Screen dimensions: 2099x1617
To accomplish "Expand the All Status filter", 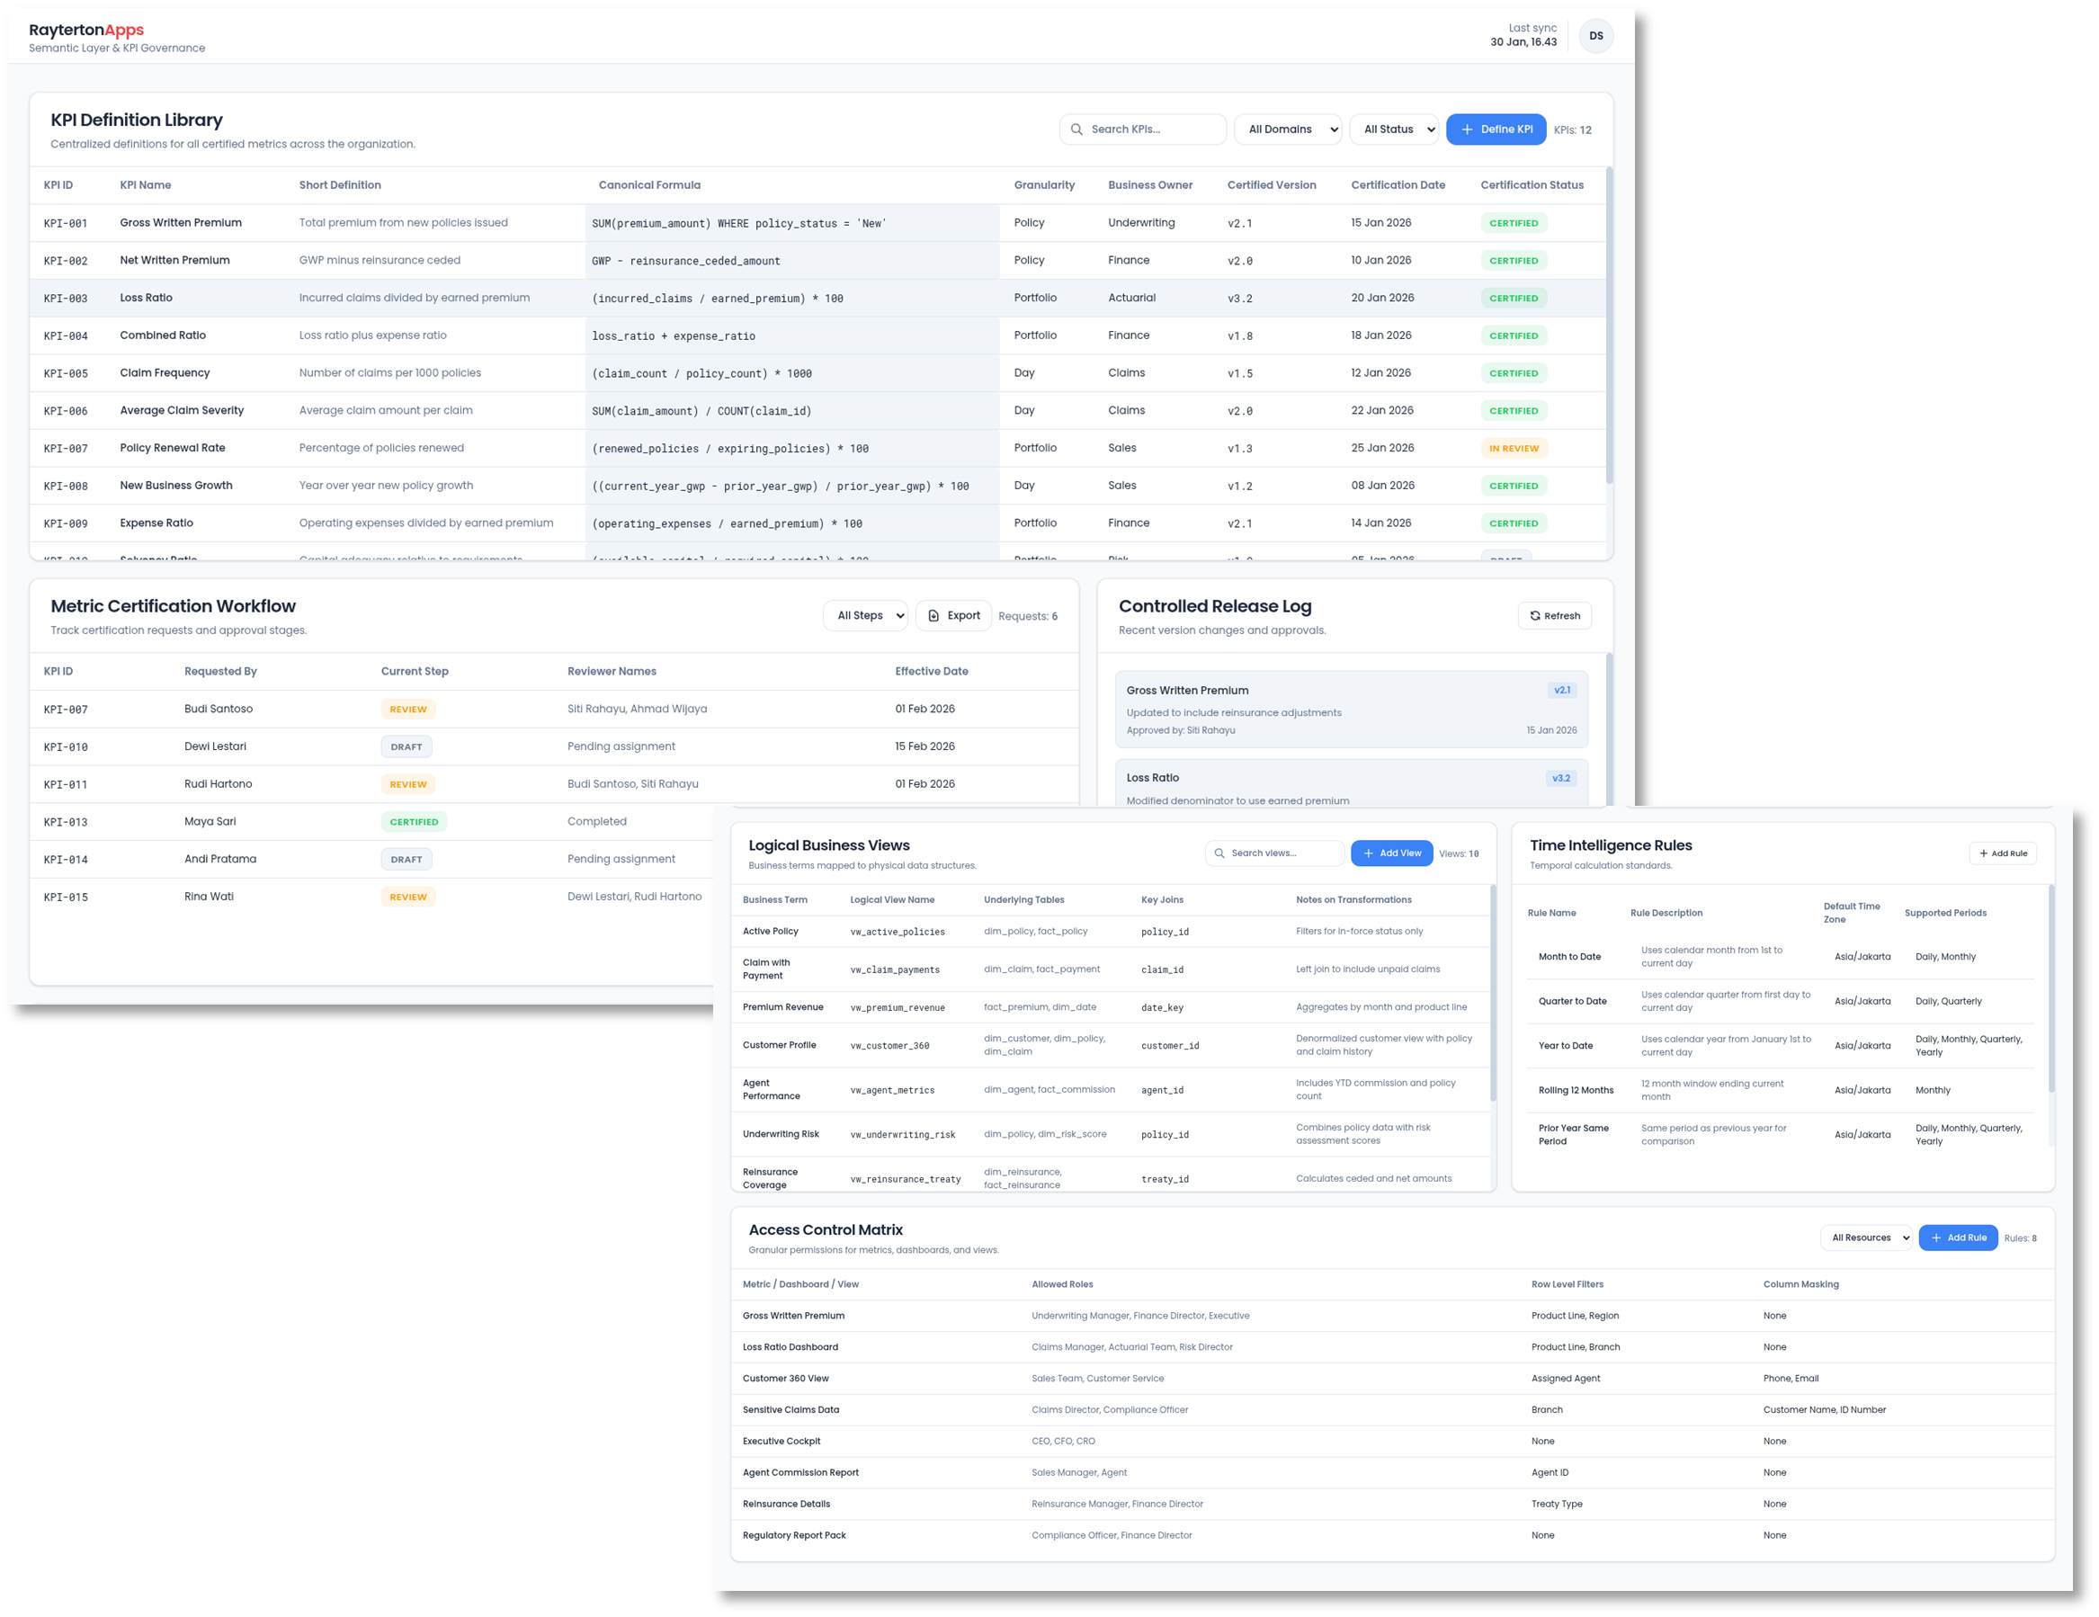I will pos(1395,129).
